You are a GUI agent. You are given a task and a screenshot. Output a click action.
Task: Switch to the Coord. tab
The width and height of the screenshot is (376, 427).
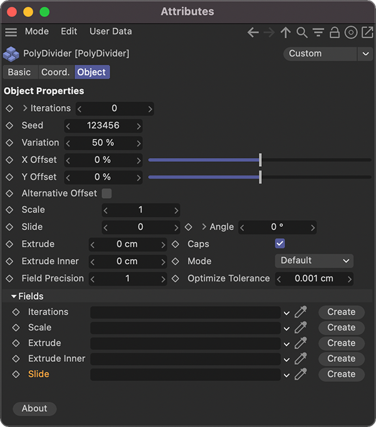[x=55, y=72]
